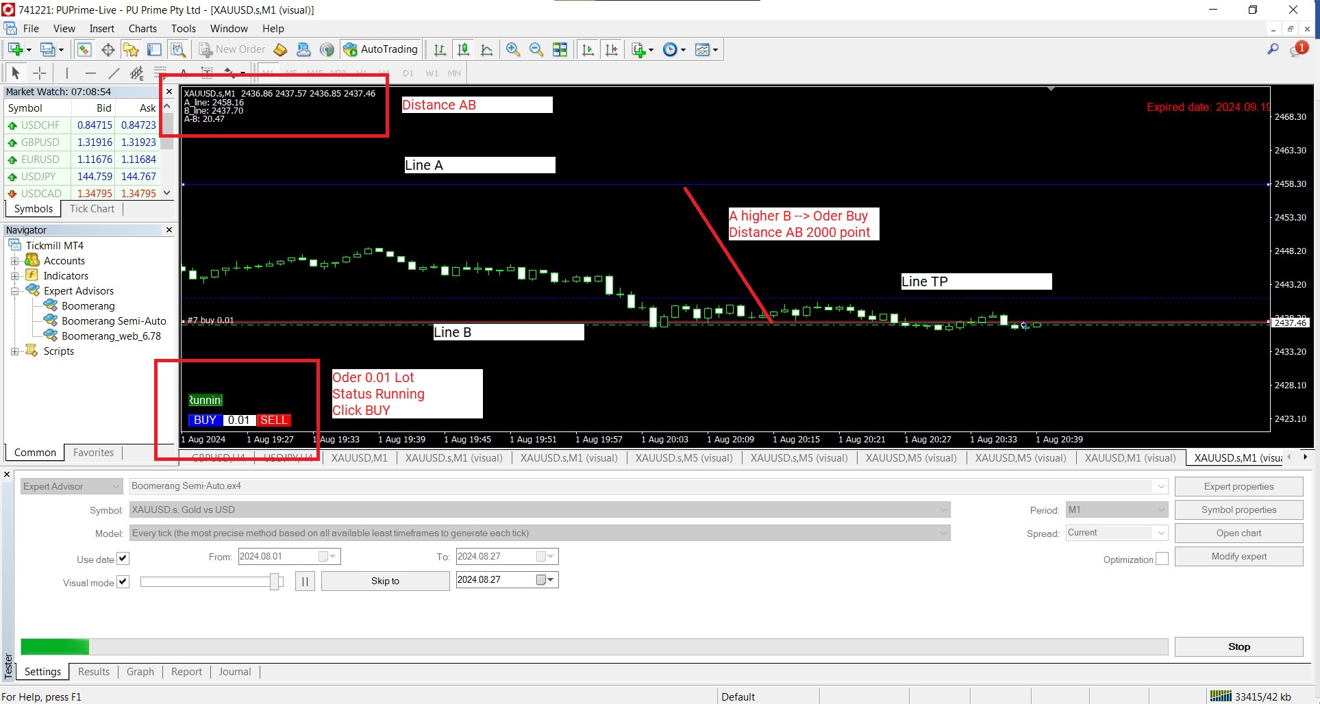Toggle the Use date checkbox

click(123, 558)
